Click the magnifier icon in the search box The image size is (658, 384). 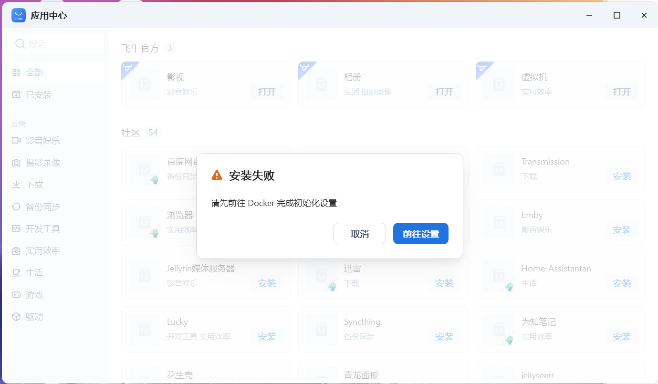pos(20,44)
